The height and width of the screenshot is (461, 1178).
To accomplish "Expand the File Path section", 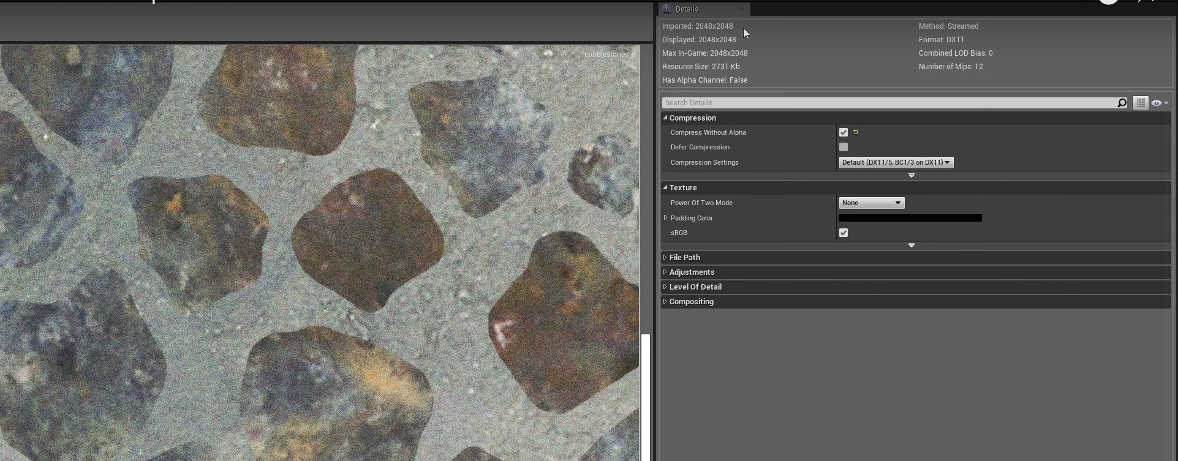I will click(x=684, y=257).
